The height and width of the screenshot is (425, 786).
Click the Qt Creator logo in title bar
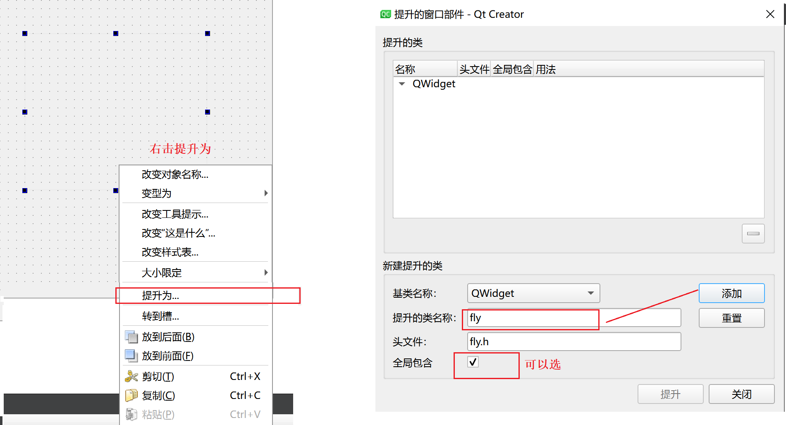point(385,14)
